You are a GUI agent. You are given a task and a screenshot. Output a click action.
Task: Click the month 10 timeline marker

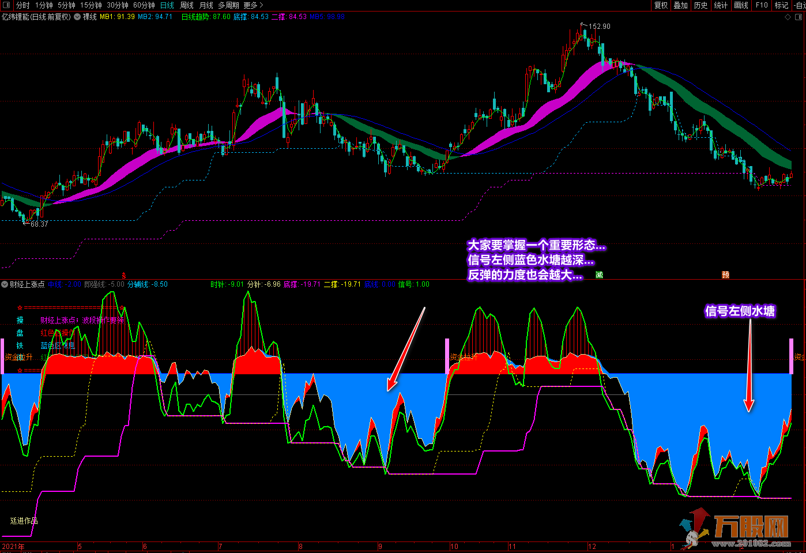point(454,546)
